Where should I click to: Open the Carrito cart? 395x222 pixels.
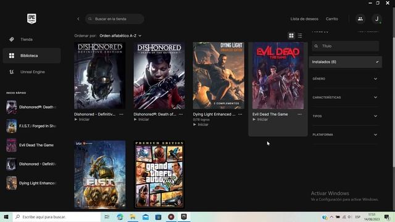click(332, 19)
